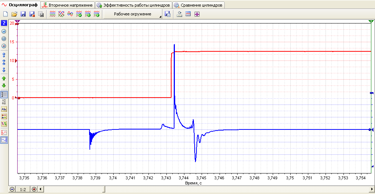Click waveform icon with green number 1
The width and height of the screenshot is (375, 194).
(x=88, y=14)
